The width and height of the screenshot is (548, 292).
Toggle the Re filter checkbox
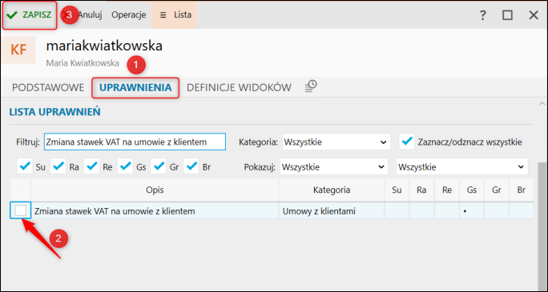[91, 166]
